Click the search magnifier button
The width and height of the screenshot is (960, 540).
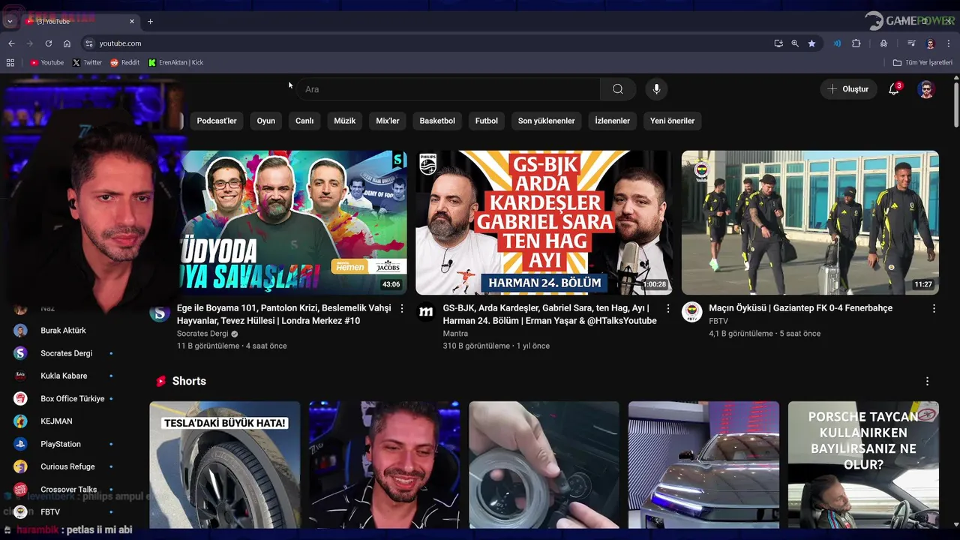[617, 89]
